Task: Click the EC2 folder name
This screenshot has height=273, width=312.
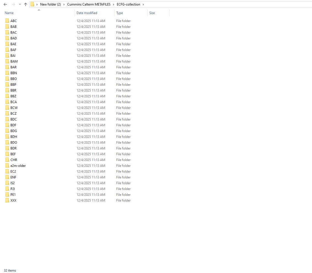Action: [x=13, y=171]
